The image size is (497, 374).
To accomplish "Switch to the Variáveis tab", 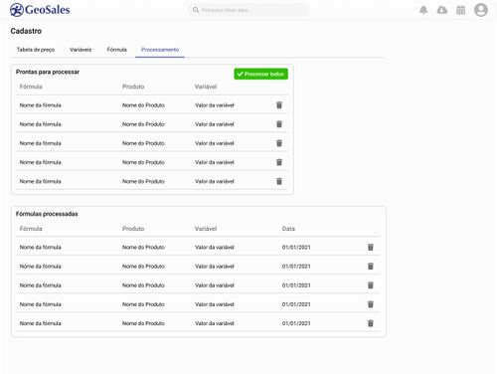I will 81,50.
